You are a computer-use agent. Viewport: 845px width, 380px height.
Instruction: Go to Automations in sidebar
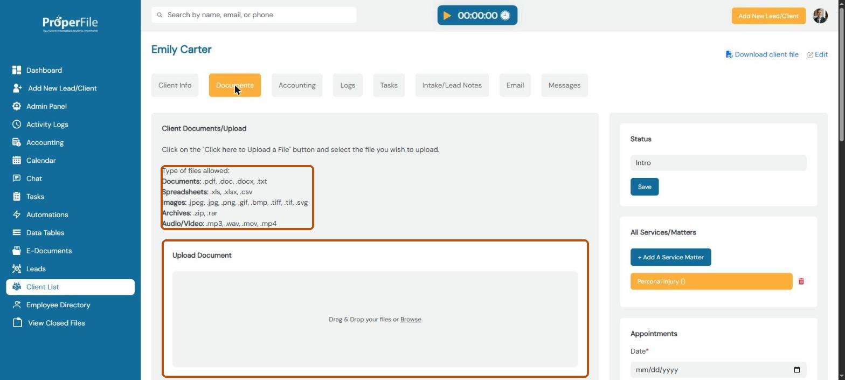coord(47,215)
